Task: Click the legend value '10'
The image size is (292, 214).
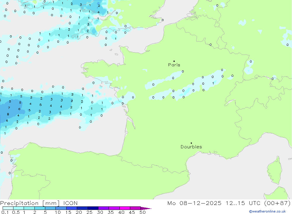Action: coord(58,212)
